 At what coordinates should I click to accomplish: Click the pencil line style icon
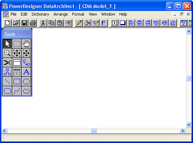pyautogui.click(x=79, y=23)
